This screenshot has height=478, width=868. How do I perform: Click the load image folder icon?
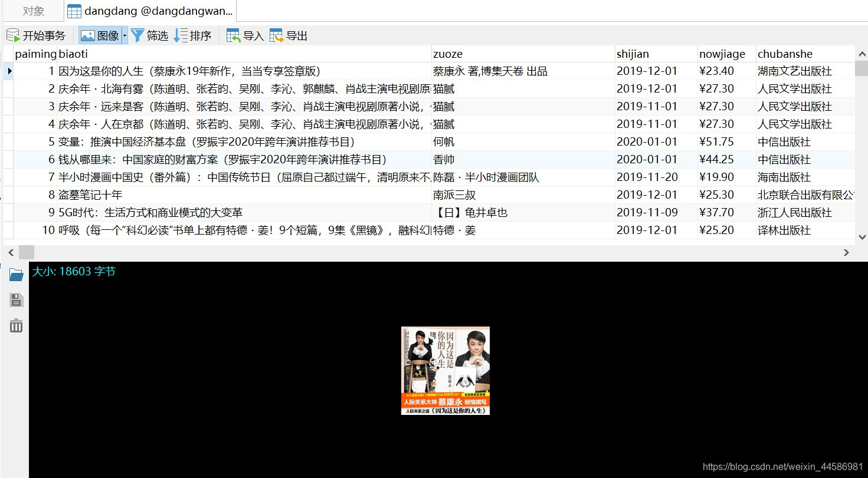(16, 275)
